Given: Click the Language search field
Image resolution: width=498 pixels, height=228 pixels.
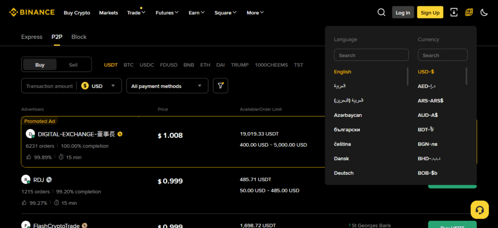Looking at the screenshot, I should tap(371, 55).
